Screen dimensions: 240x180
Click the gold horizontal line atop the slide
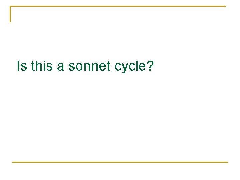(118, 6)
